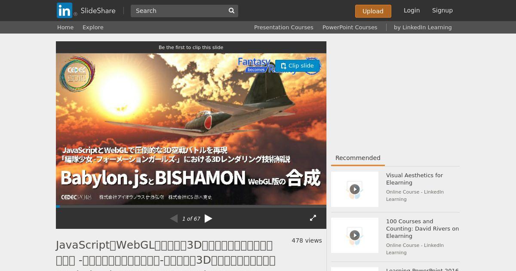Go to previous slide arrow
The width and height of the screenshot is (516, 271).
click(x=174, y=219)
